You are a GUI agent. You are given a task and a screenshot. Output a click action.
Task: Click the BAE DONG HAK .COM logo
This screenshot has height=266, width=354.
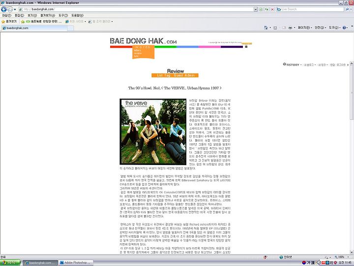[143, 41]
